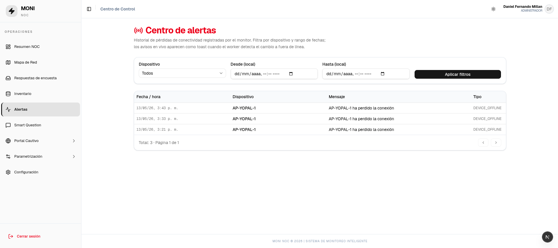The image size is (558, 248).
Task: Open the Desde date picker calendar icon
Action: click(x=291, y=74)
